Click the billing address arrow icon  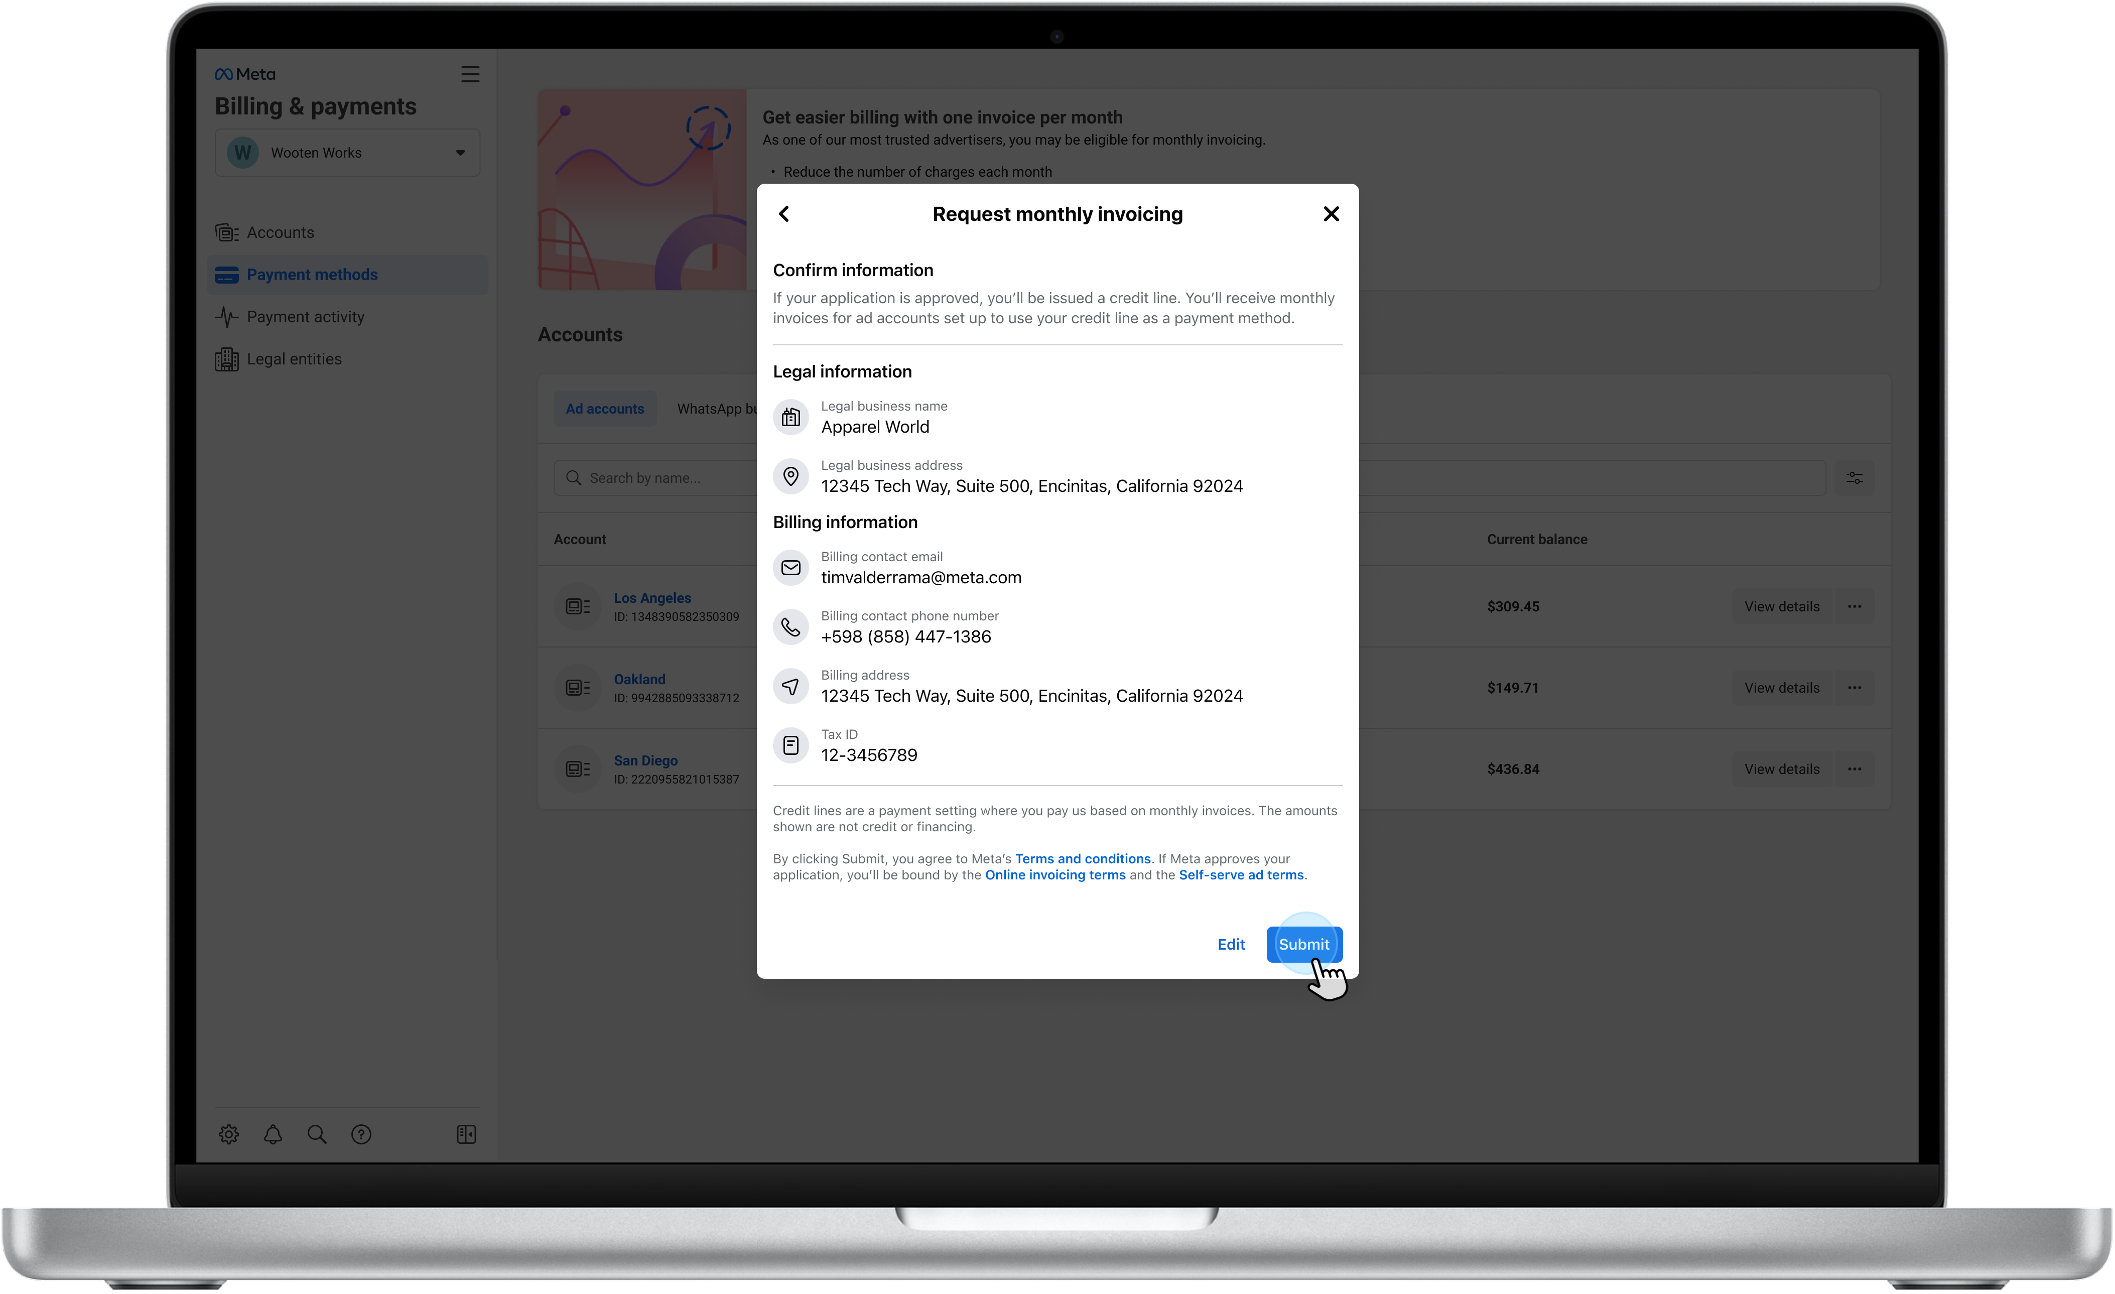coord(790,686)
